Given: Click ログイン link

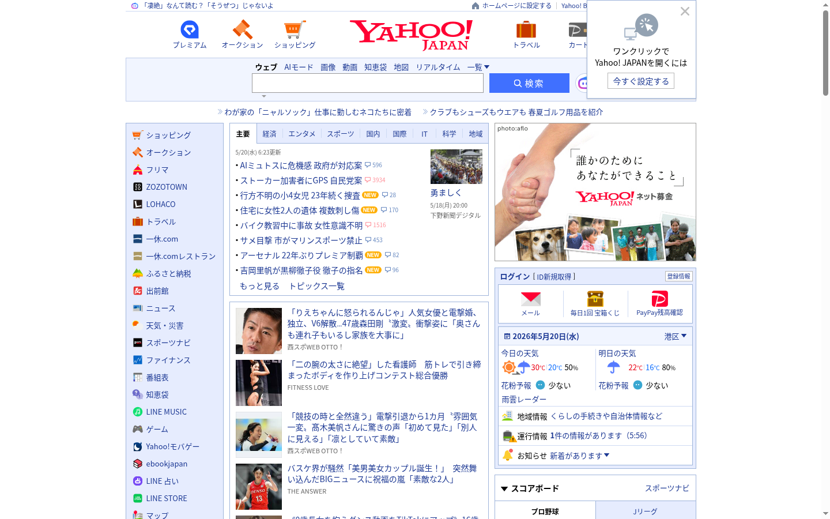Looking at the screenshot, I should click(x=515, y=276).
